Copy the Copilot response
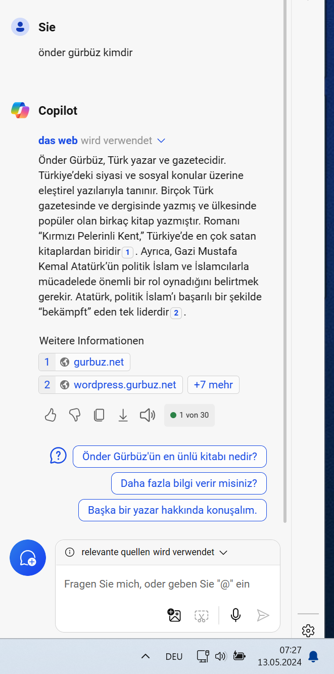 click(x=99, y=415)
